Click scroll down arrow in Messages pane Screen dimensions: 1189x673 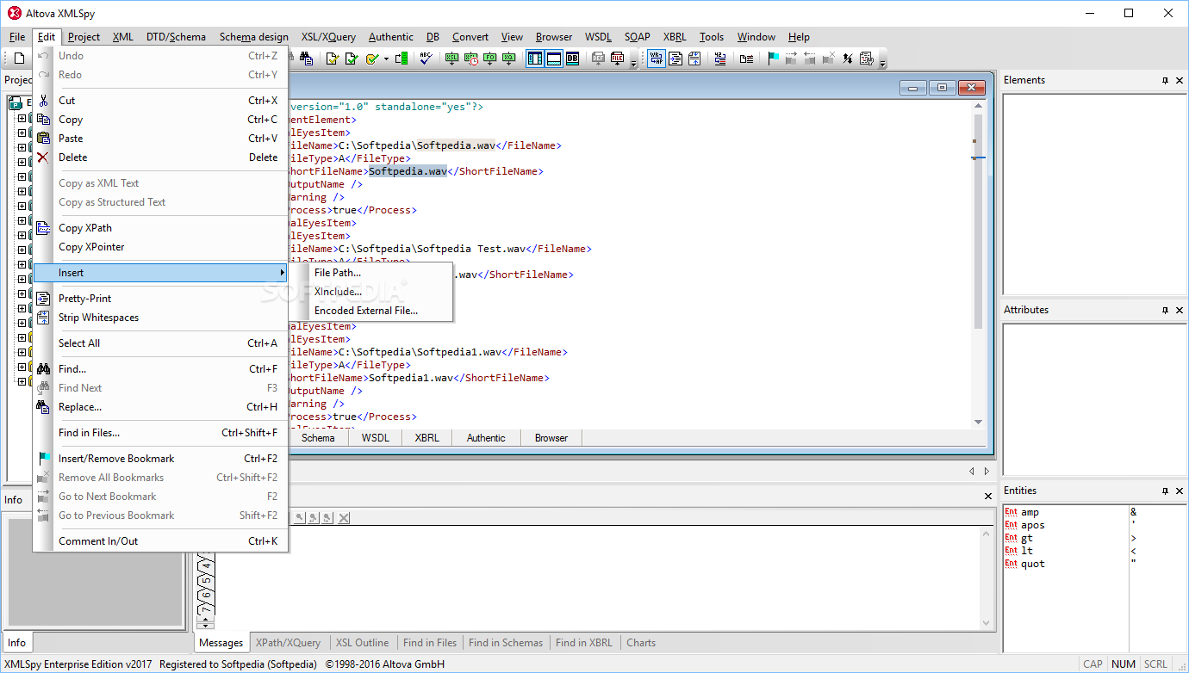pyautogui.click(x=987, y=622)
